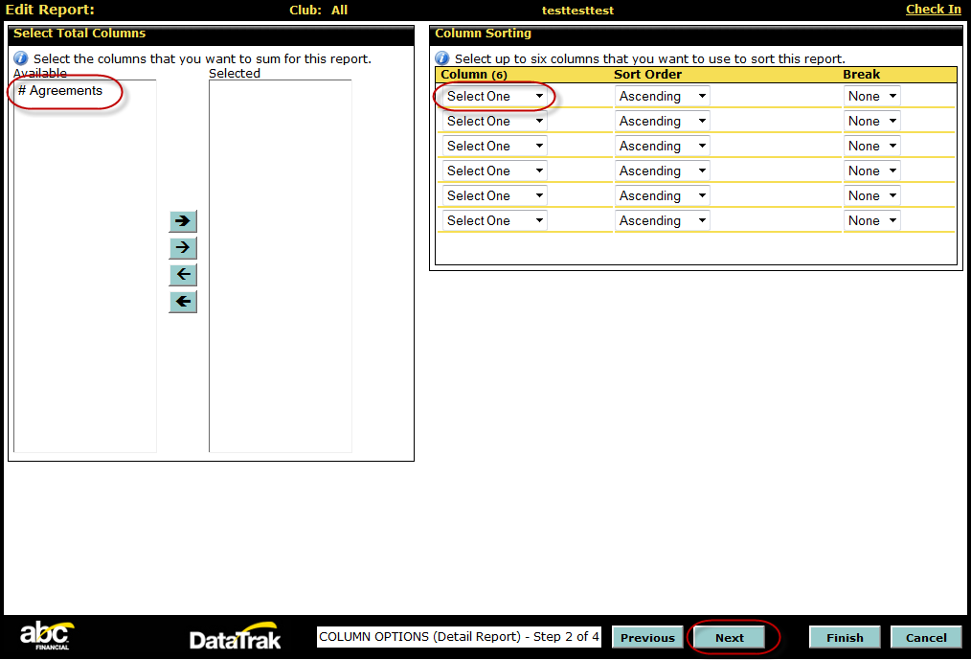
Task: Click info icon in Column Sorting panel
Action: [x=442, y=58]
